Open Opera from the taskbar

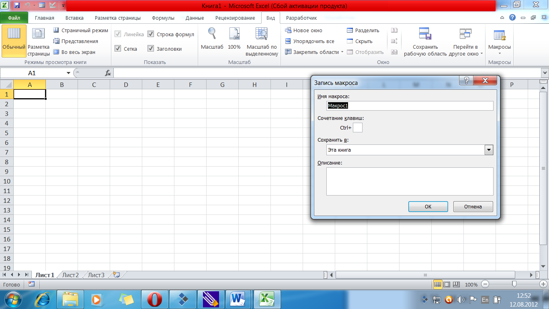tap(155, 299)
